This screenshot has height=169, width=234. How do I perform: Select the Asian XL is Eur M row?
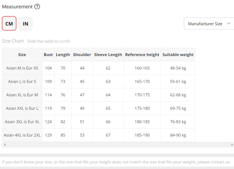22,95
